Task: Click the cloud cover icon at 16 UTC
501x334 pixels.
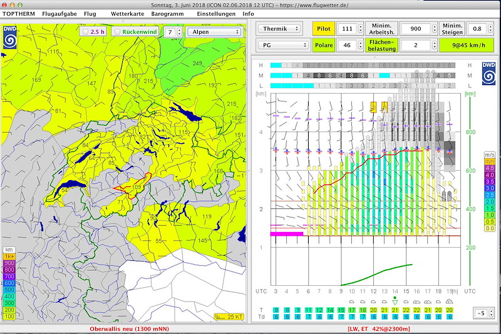Action: pos(416,301)
